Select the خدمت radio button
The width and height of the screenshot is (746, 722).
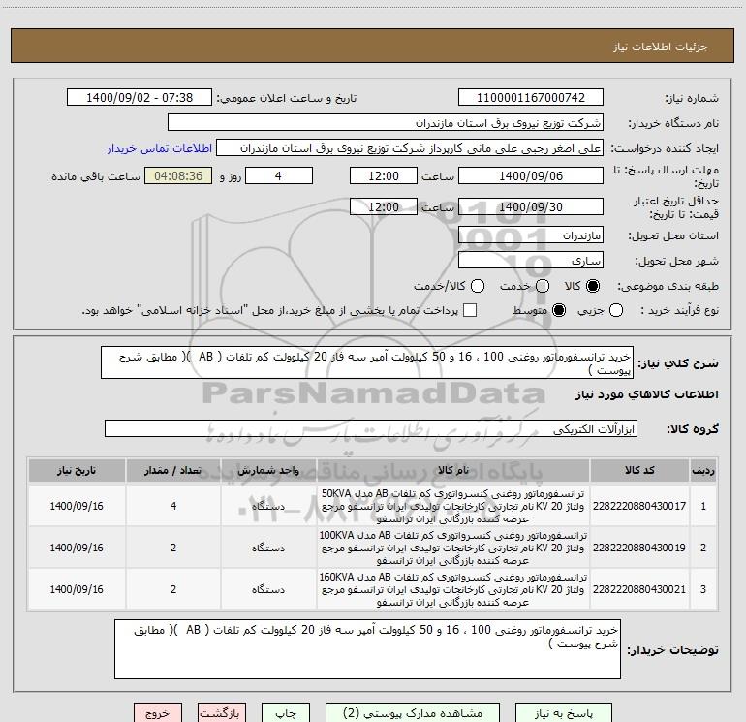coord(543,286)
